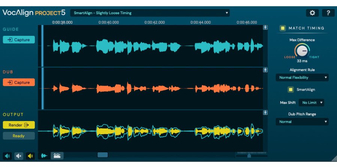Image resolution: width=337 pixels, height=168 pixels.
Task: Toggle Output audio monitoring yellow speaker
Action: [30, 156]
